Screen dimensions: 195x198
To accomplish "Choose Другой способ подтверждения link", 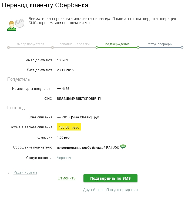I will pyautogui.click(x=110, y=190).
